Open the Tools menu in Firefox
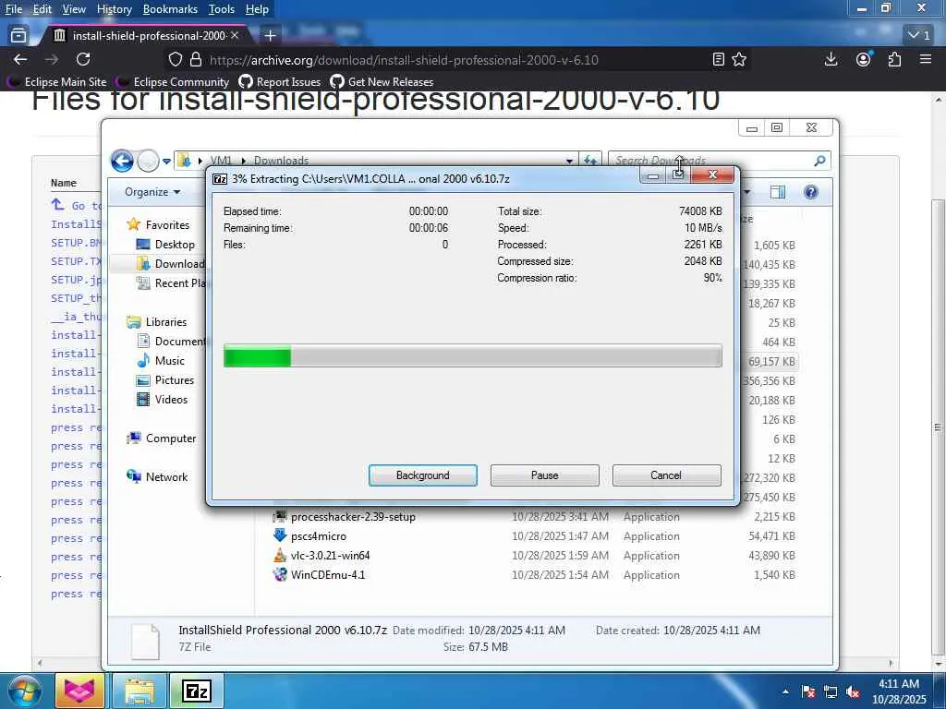 click(222, 9)
